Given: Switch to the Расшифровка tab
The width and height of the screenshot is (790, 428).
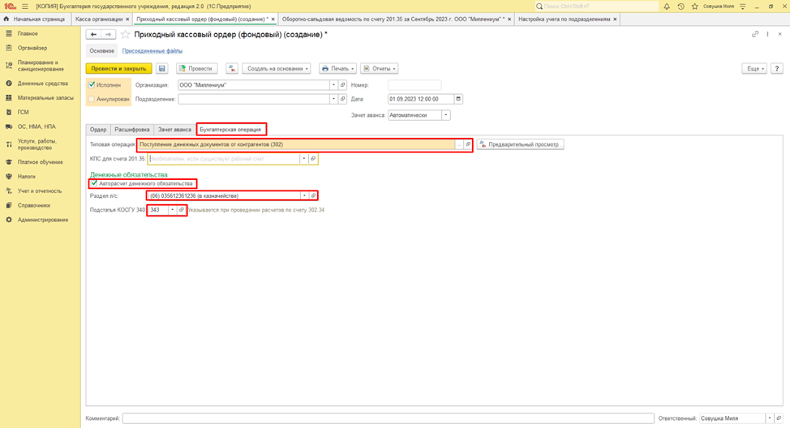Looking at the screenshot, I should (x=132, y=130).
